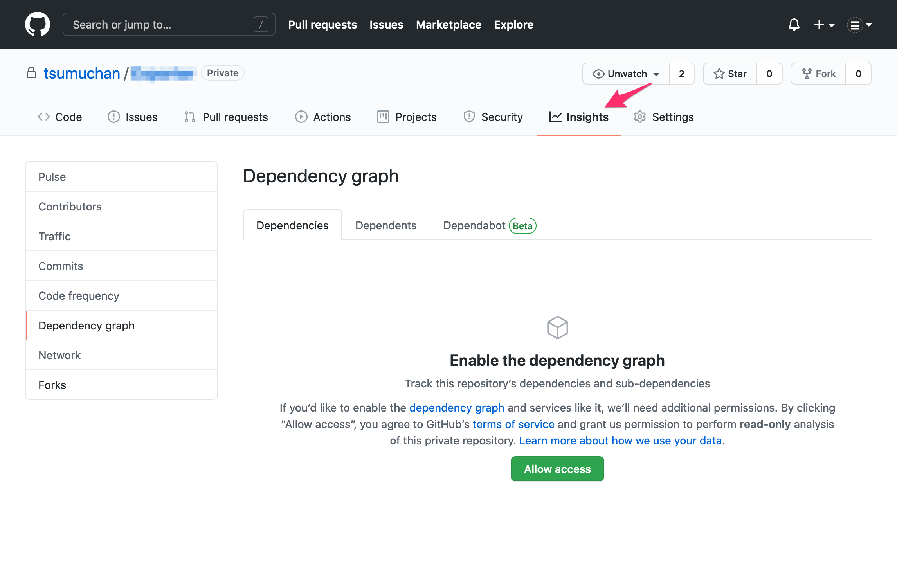Open the repository Settings tab

tap(664, 117)
